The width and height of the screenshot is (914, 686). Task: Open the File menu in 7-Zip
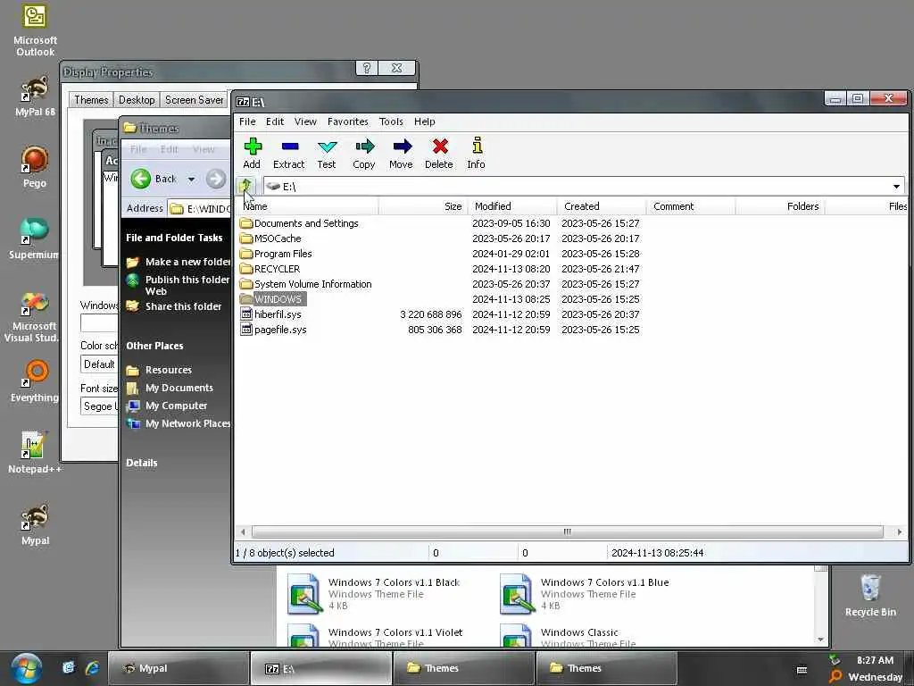[247, 121]
